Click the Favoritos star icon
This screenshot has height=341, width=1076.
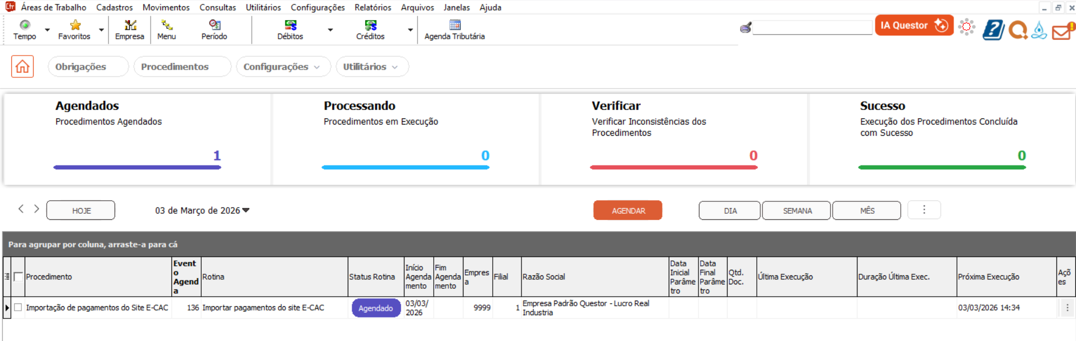pyautogui.click(x=75, y=25)
